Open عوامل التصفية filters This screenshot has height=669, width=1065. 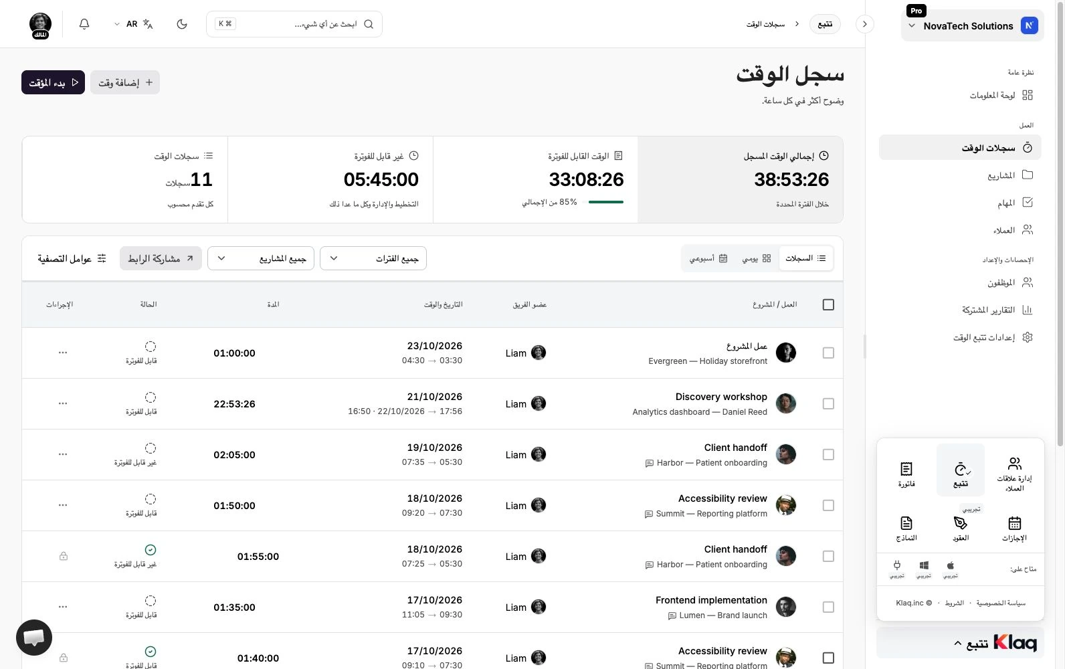pyautogui.click(x=72, y=258)
